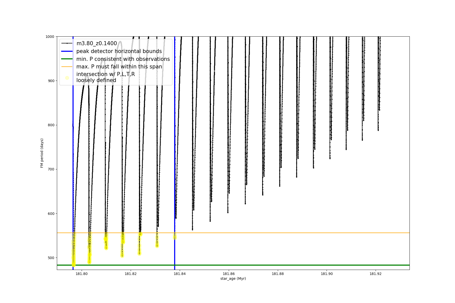The height and width of the screenshot is (303, 455).
Task: Click the 1000 tick label on the y-axis
Action: (50, 37)
